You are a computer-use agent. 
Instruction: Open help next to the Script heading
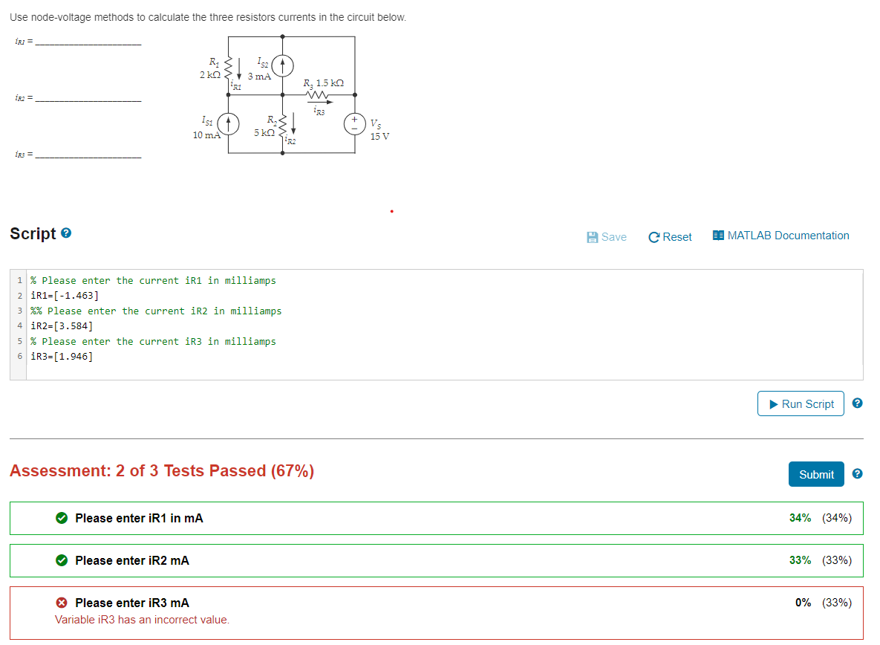[x=68, y=233]
